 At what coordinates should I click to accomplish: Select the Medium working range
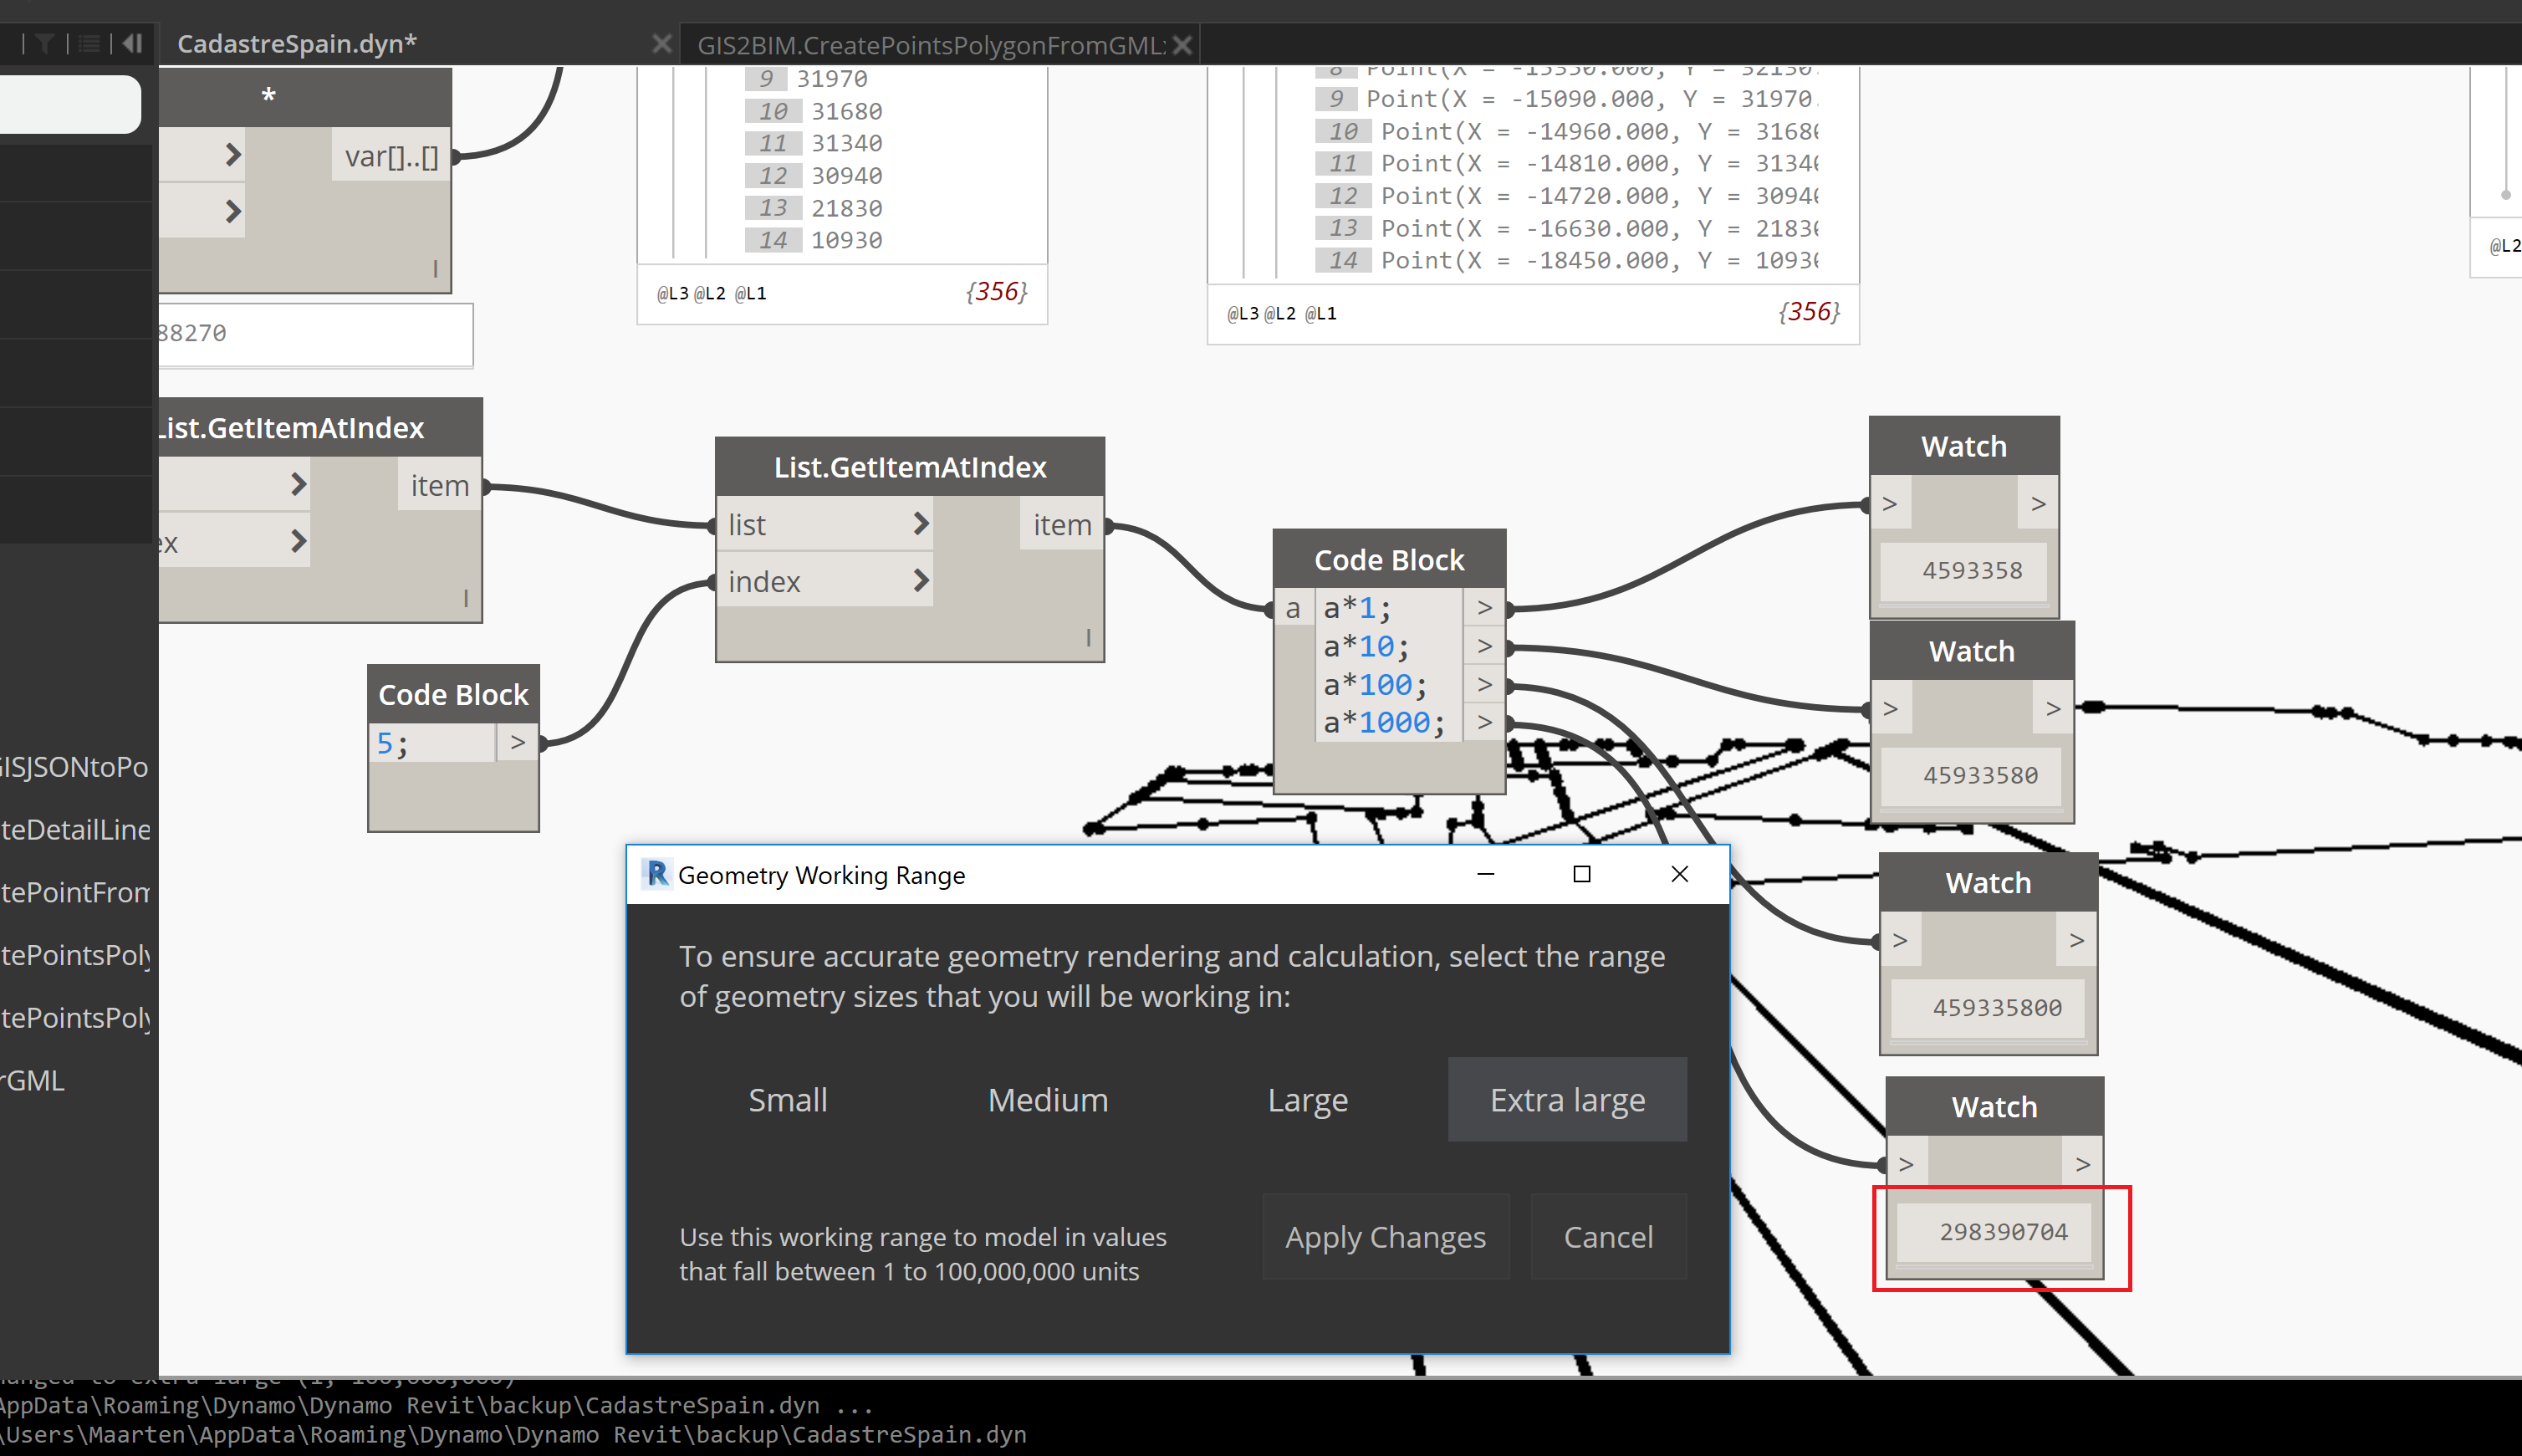coord(1048,1099)
